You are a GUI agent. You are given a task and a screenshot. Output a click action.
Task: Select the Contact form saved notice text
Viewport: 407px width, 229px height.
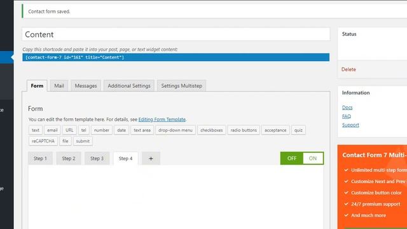click(49, 11)
